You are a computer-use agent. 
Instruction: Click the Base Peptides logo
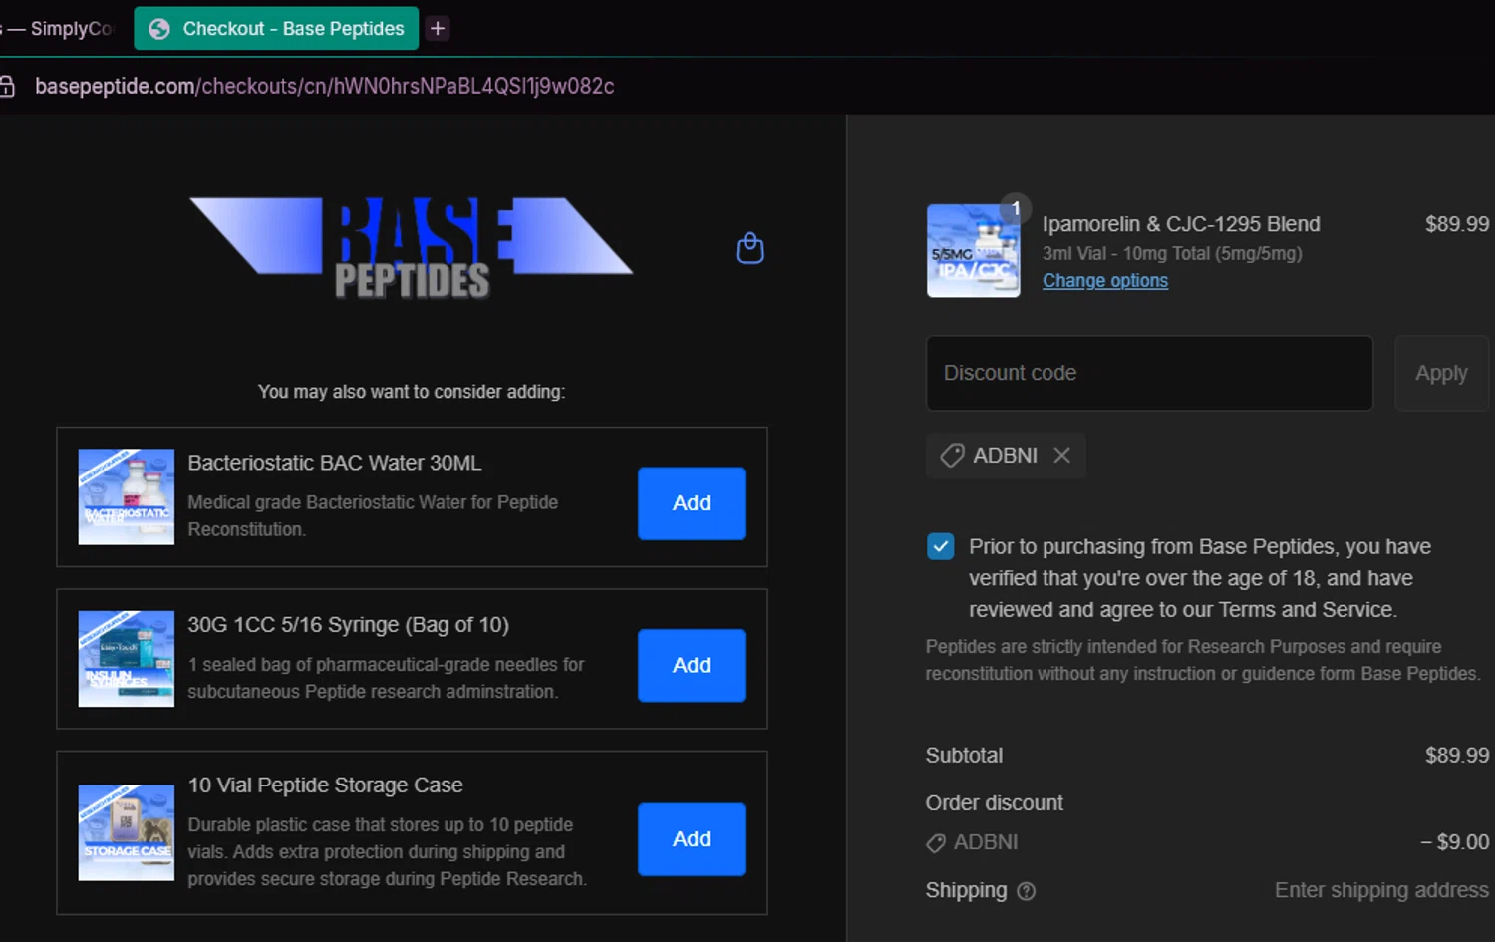(411, 248)
